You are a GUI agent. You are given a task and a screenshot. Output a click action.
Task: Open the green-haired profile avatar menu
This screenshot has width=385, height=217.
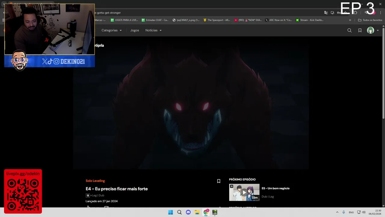click(x=371, y=30)
